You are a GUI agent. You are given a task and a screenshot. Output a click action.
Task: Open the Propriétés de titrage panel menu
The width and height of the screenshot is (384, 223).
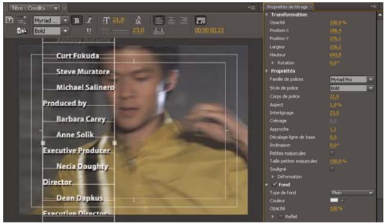(373, 7)
